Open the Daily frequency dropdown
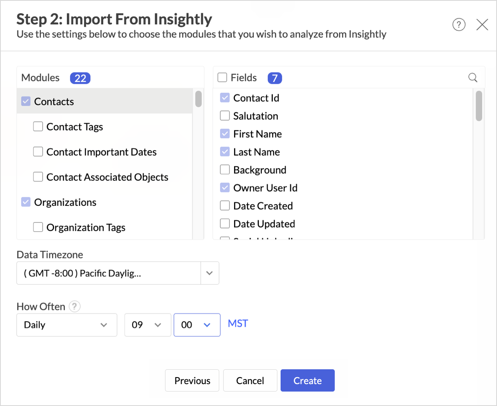Screen dimensions: 497x406 [67, 325]
